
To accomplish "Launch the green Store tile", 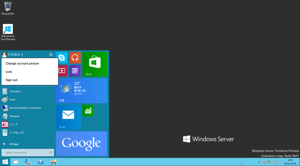I will click(x=95, y=64).
